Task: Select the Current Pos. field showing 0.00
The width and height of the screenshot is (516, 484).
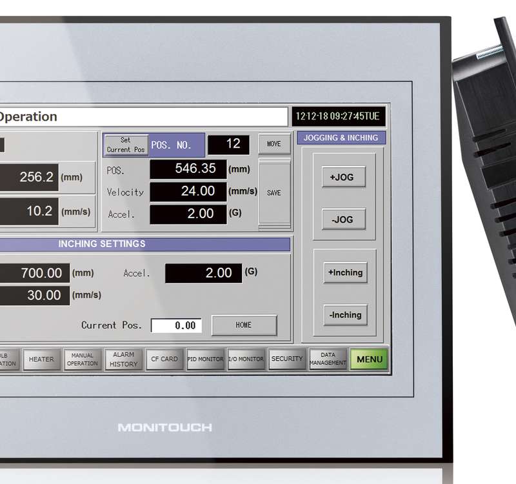Action: click(x=176, y=326)
